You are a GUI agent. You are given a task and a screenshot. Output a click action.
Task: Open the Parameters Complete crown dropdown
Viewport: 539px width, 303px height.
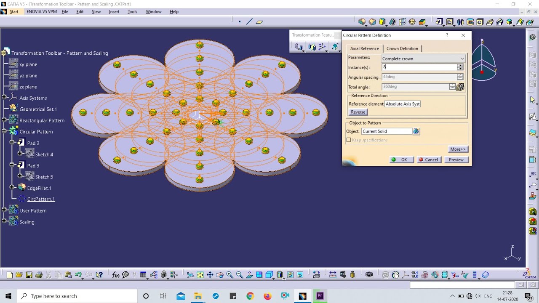point(423,58)
